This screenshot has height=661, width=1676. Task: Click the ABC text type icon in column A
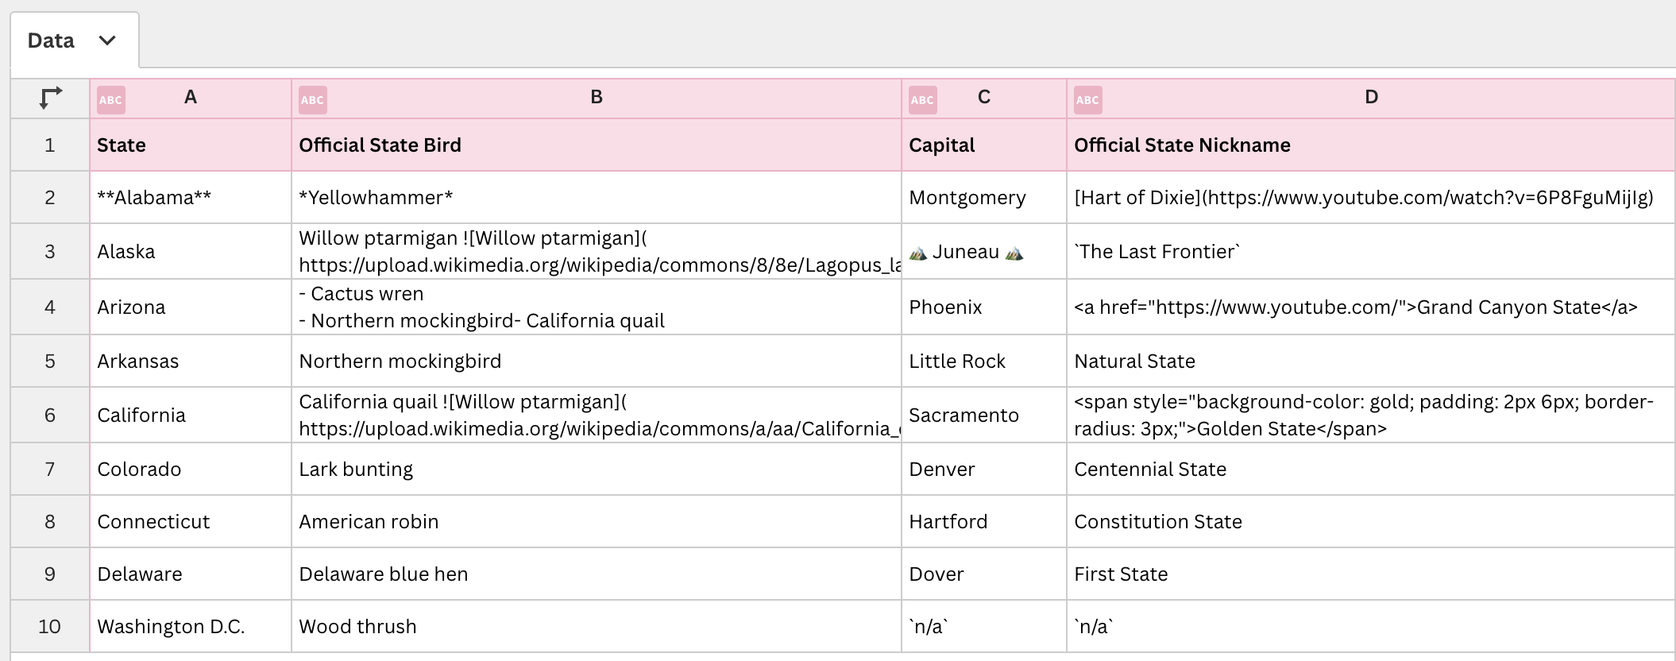[110, 100]
